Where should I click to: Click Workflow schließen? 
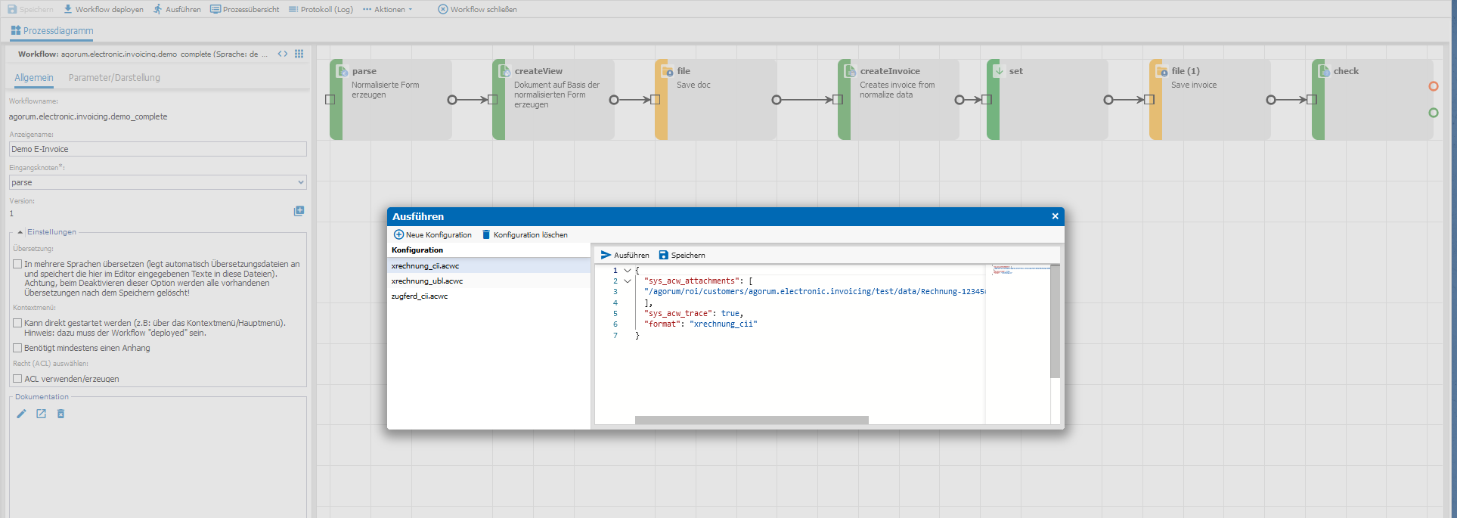[477, 9]
